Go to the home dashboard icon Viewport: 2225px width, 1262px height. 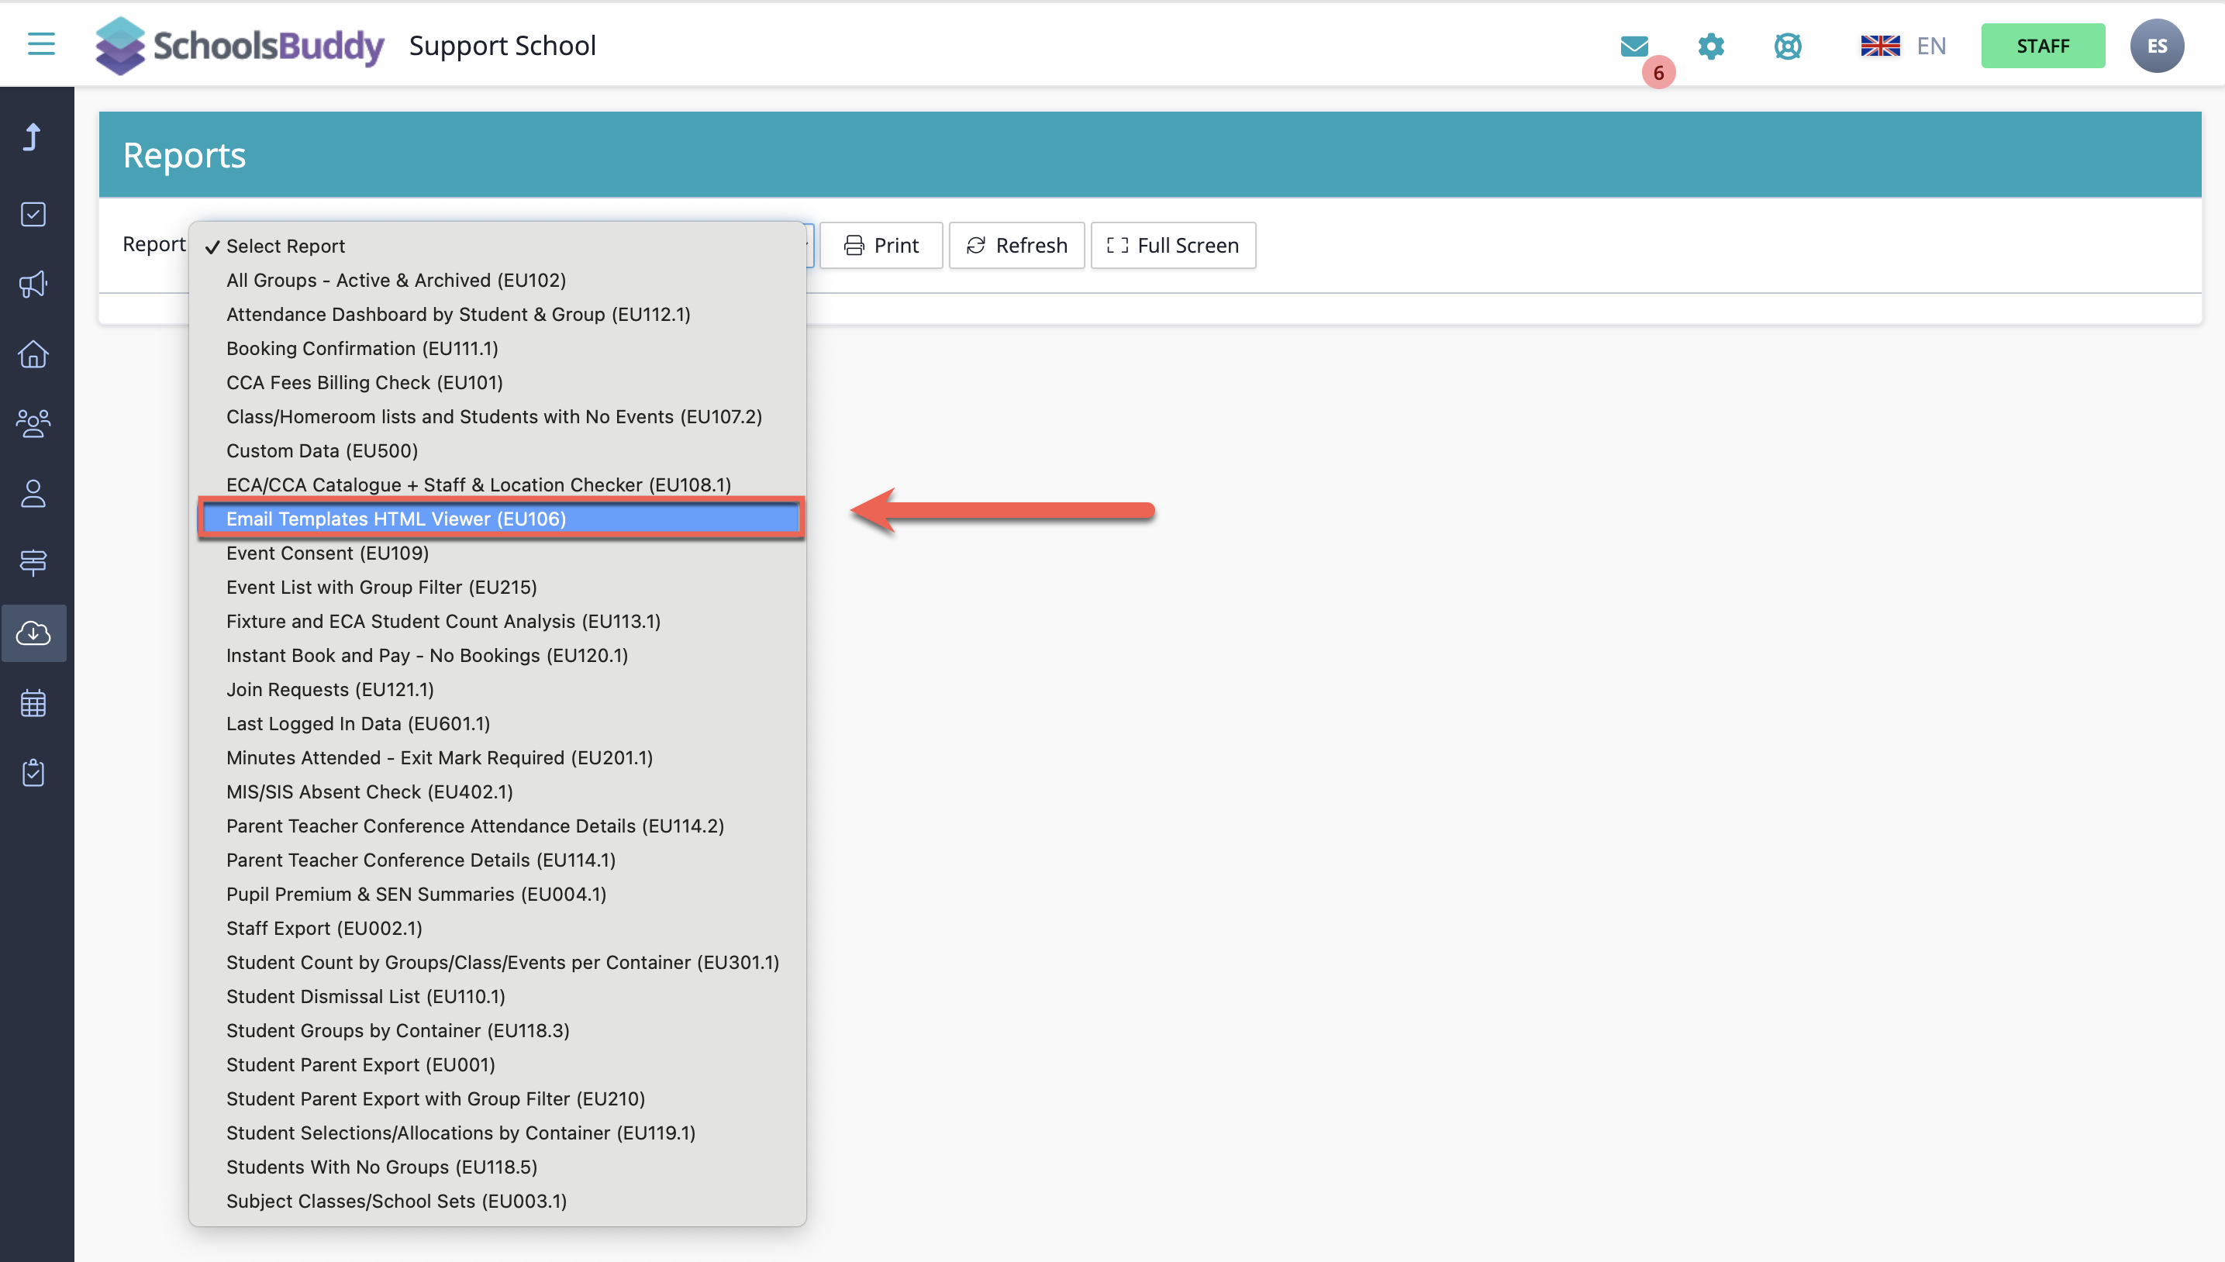[33, 354]
